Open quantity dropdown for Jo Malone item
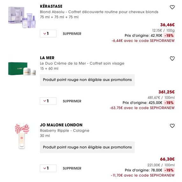Screen dimensions: 182x182 click(48, 168)
